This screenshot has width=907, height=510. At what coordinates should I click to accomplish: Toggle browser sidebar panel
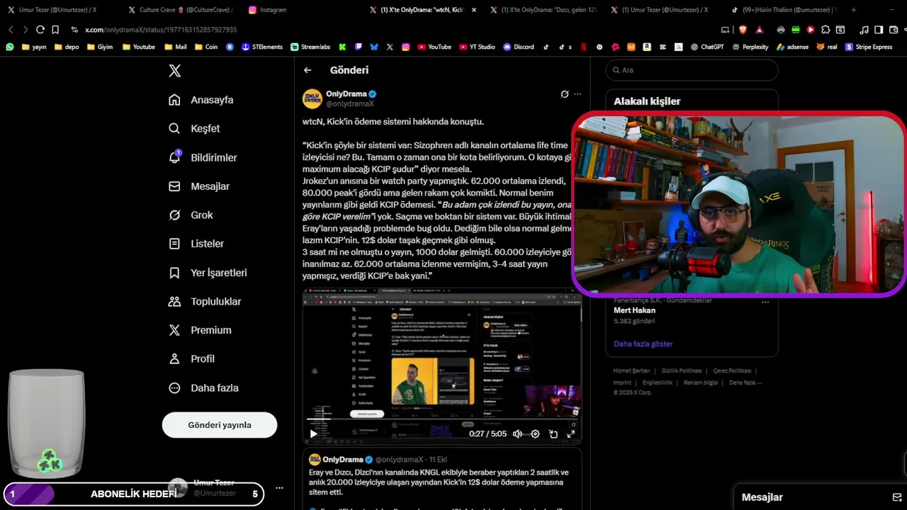click(879, 30)
